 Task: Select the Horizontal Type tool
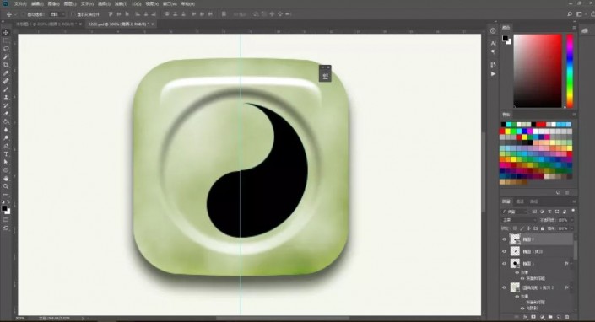pyautogui.click(x=6, y=153)
